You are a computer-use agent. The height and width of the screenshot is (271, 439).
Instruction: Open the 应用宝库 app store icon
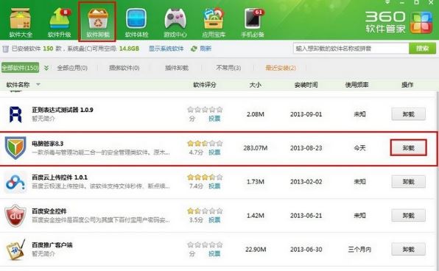(214, 23)
